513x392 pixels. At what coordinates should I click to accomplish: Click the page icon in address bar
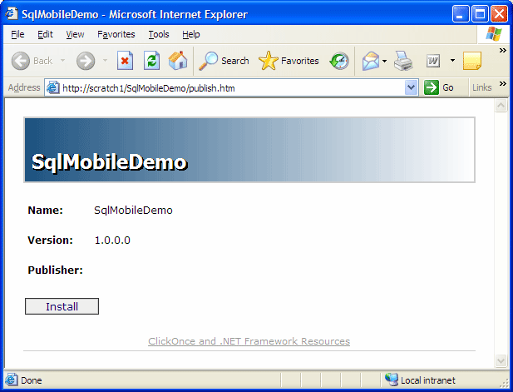[x=52, y=87]
